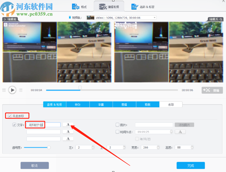
Task: Open font settings A for 时间节点
Action: [x=180, y=132]
